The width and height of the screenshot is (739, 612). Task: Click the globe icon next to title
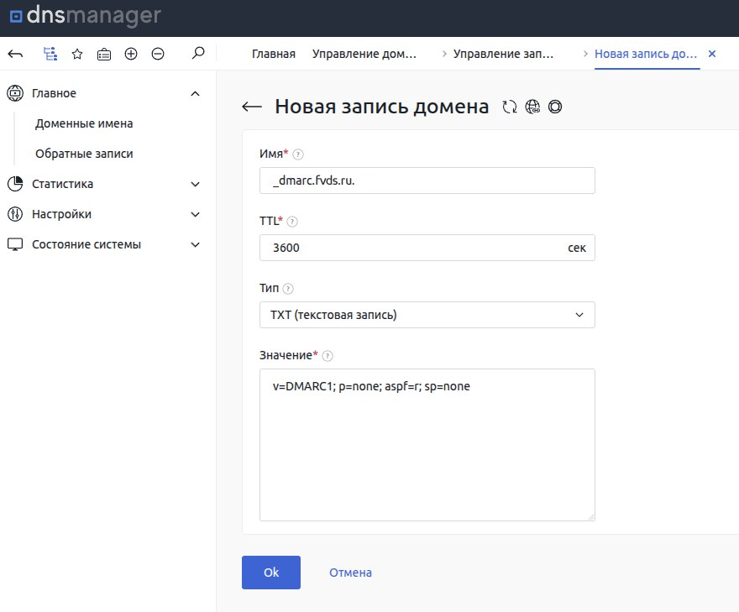(x=532, y=107)
